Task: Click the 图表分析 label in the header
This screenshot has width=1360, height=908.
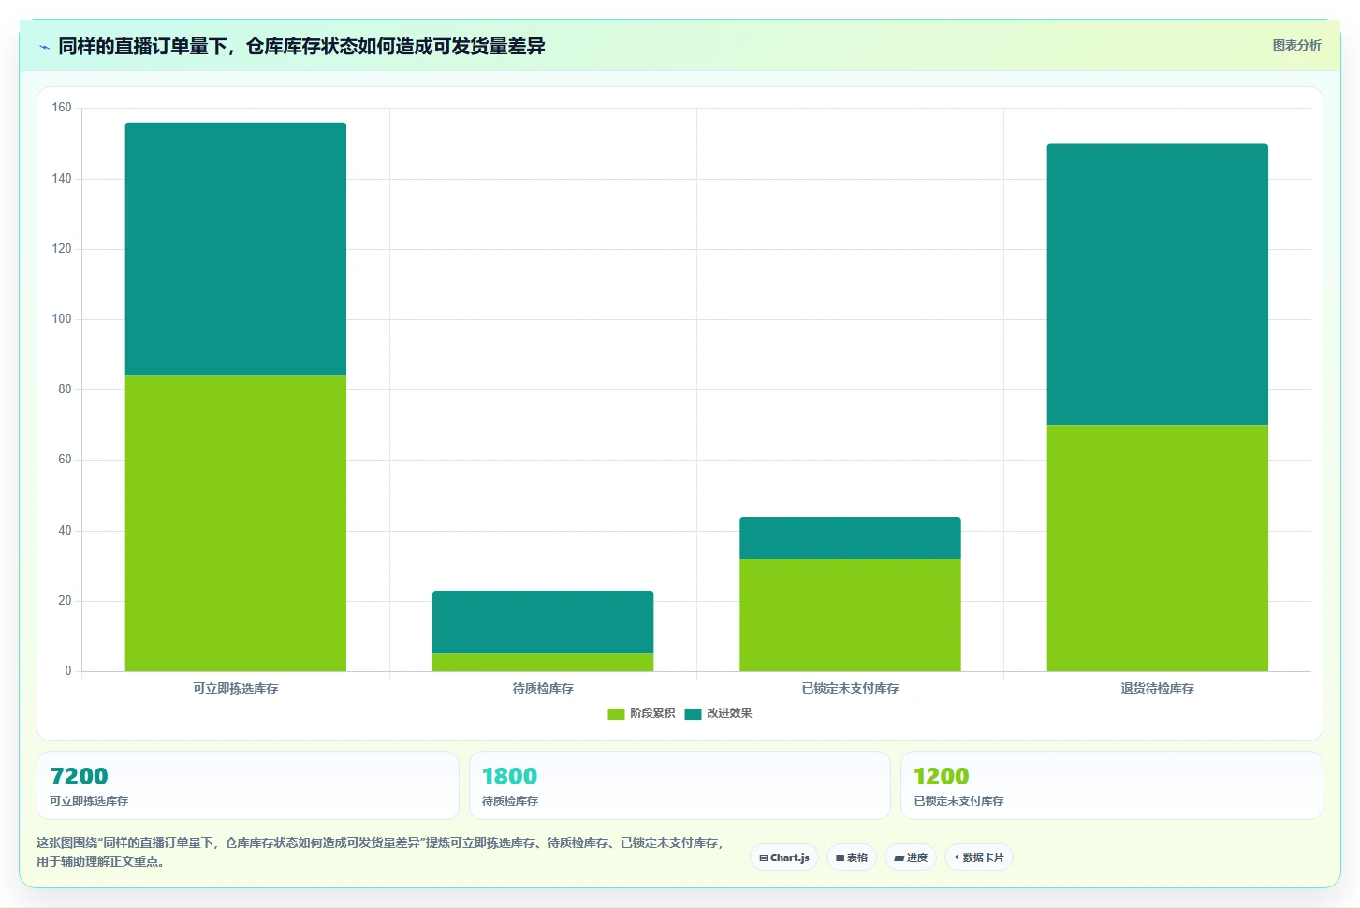Action: [1296, 45]
